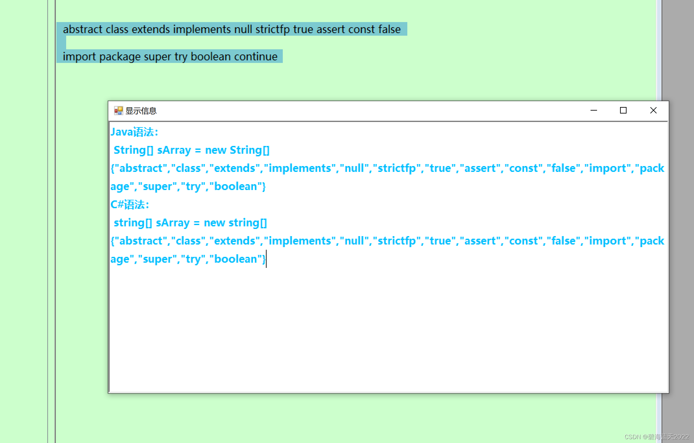Close the 显示信息 dialog
694x443 pixels.
(x=653, y=111)
